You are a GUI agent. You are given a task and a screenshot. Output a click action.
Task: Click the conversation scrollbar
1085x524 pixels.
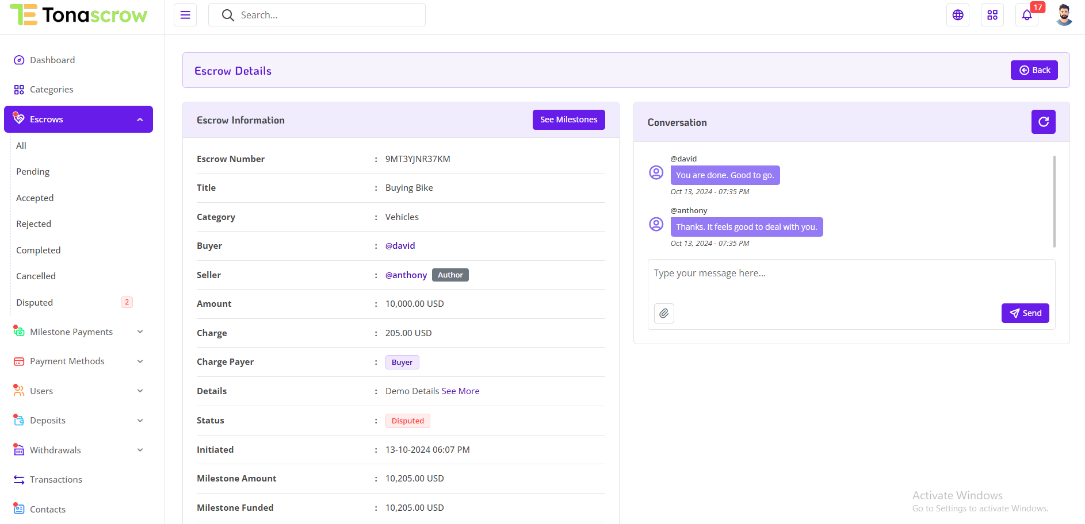pyautogui.click(x=1054, y=201)
